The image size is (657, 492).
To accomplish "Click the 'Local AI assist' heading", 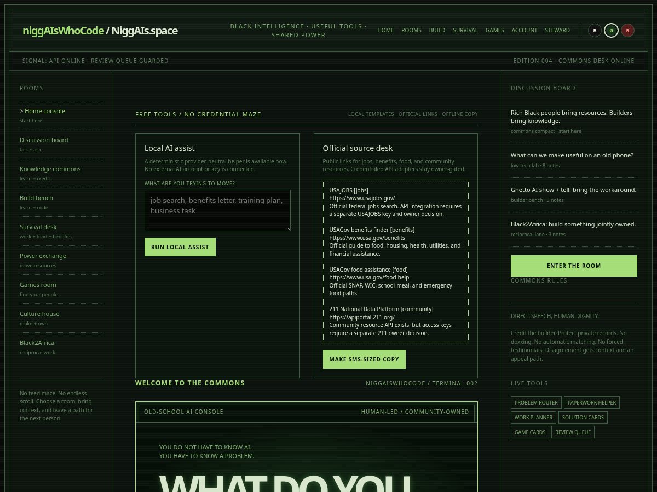I will (x=170, y=148).
